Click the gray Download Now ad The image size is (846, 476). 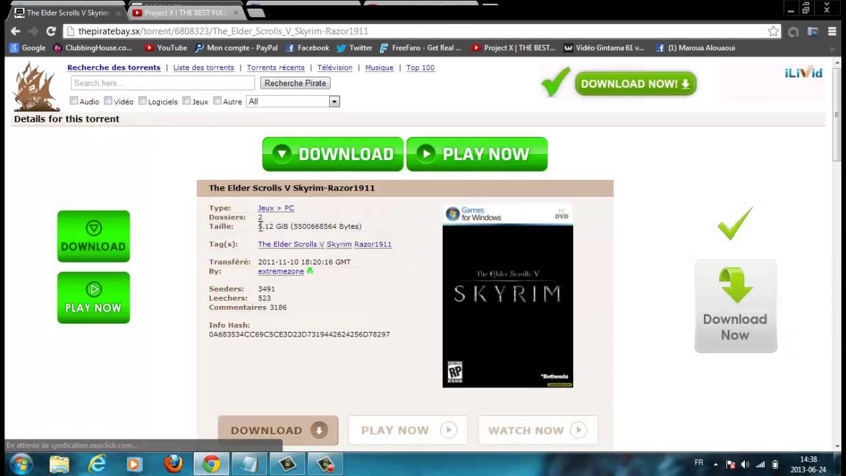pyautogui.click(x=736, y=306)
